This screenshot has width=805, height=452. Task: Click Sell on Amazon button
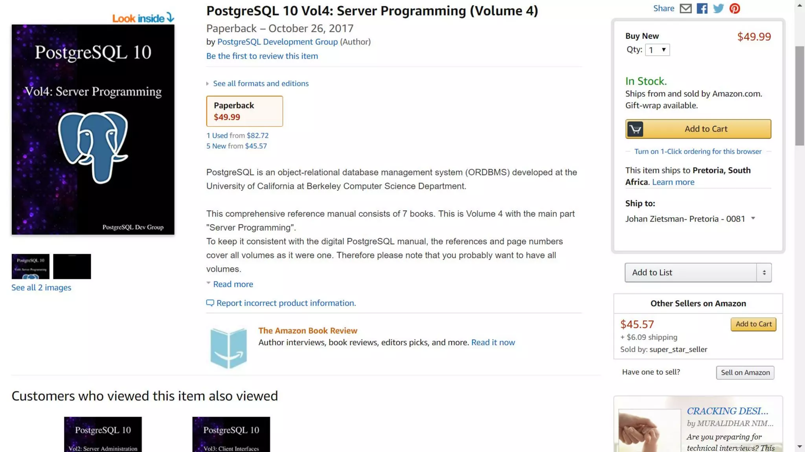[745, 372]
